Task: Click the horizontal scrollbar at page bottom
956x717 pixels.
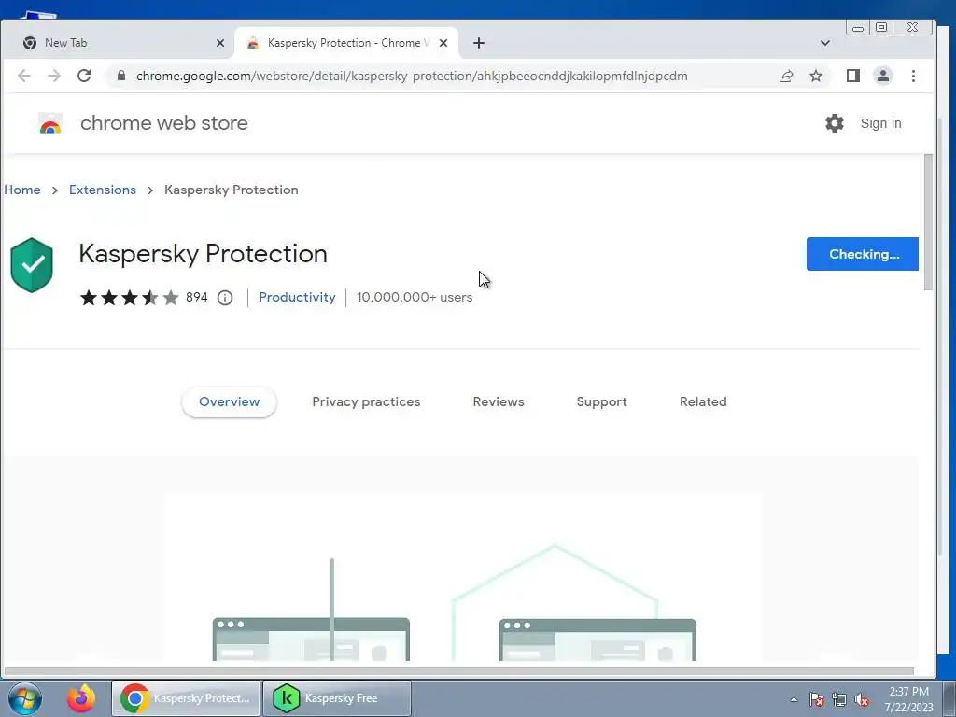Action: tap(459, 670)
